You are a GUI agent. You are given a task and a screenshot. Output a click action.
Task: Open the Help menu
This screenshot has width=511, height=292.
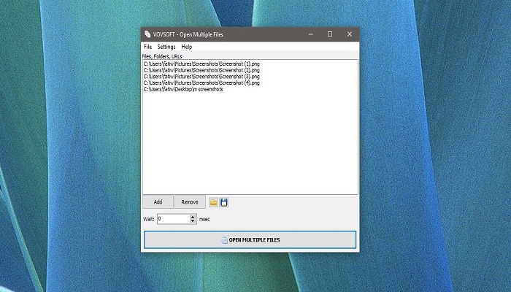[187, 47]
